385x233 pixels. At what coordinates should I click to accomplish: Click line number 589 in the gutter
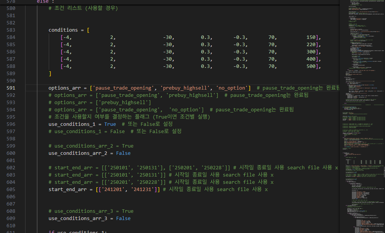[11, 74]
